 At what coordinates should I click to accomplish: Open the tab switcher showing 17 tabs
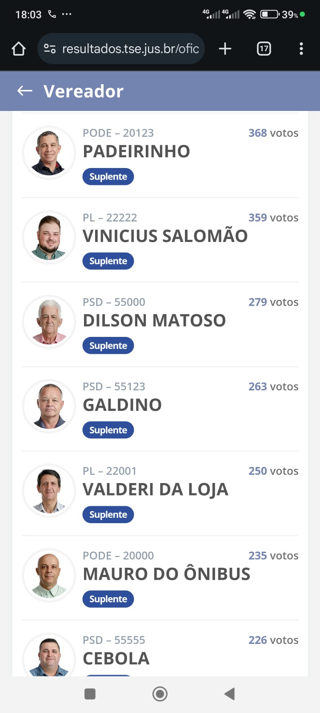pos(264,49)
